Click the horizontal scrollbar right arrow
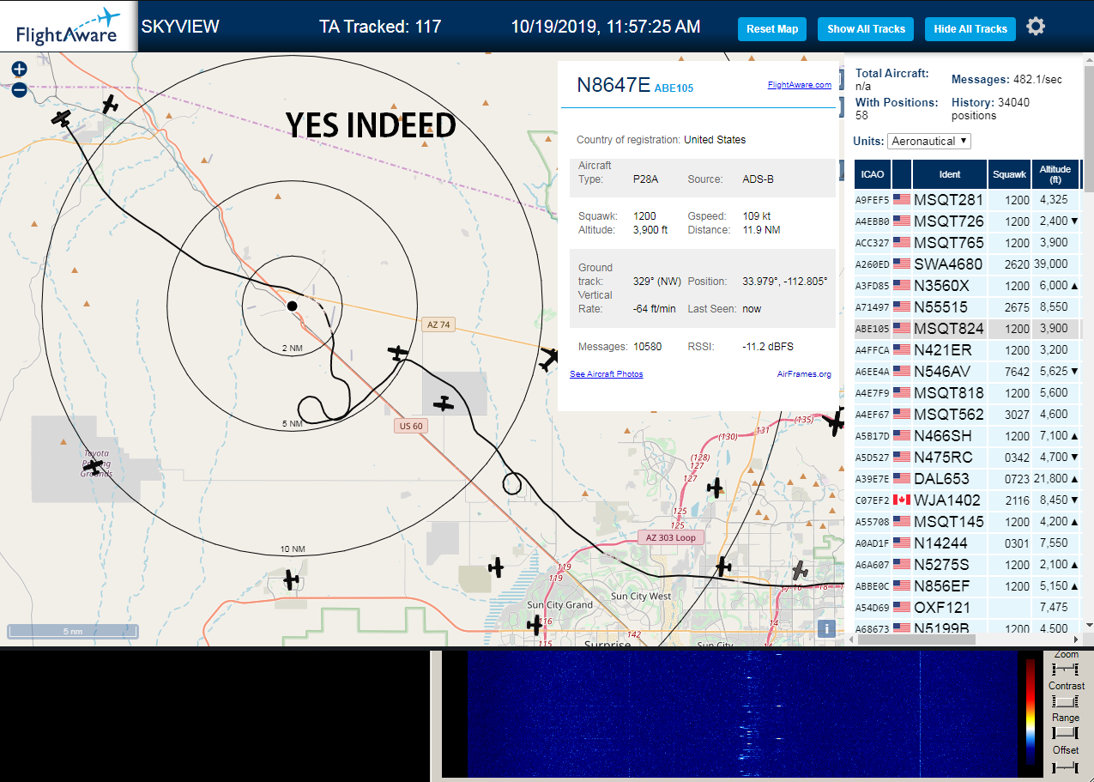This screenshot has height=782, width=1094. 1077,640
